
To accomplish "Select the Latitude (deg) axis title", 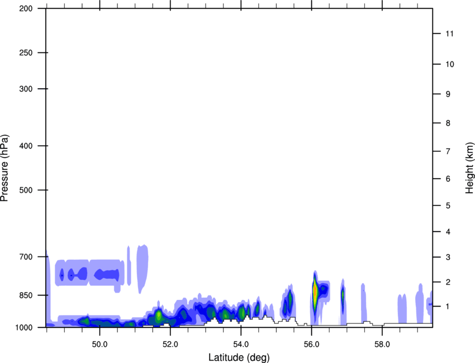I will coord(239,357).
